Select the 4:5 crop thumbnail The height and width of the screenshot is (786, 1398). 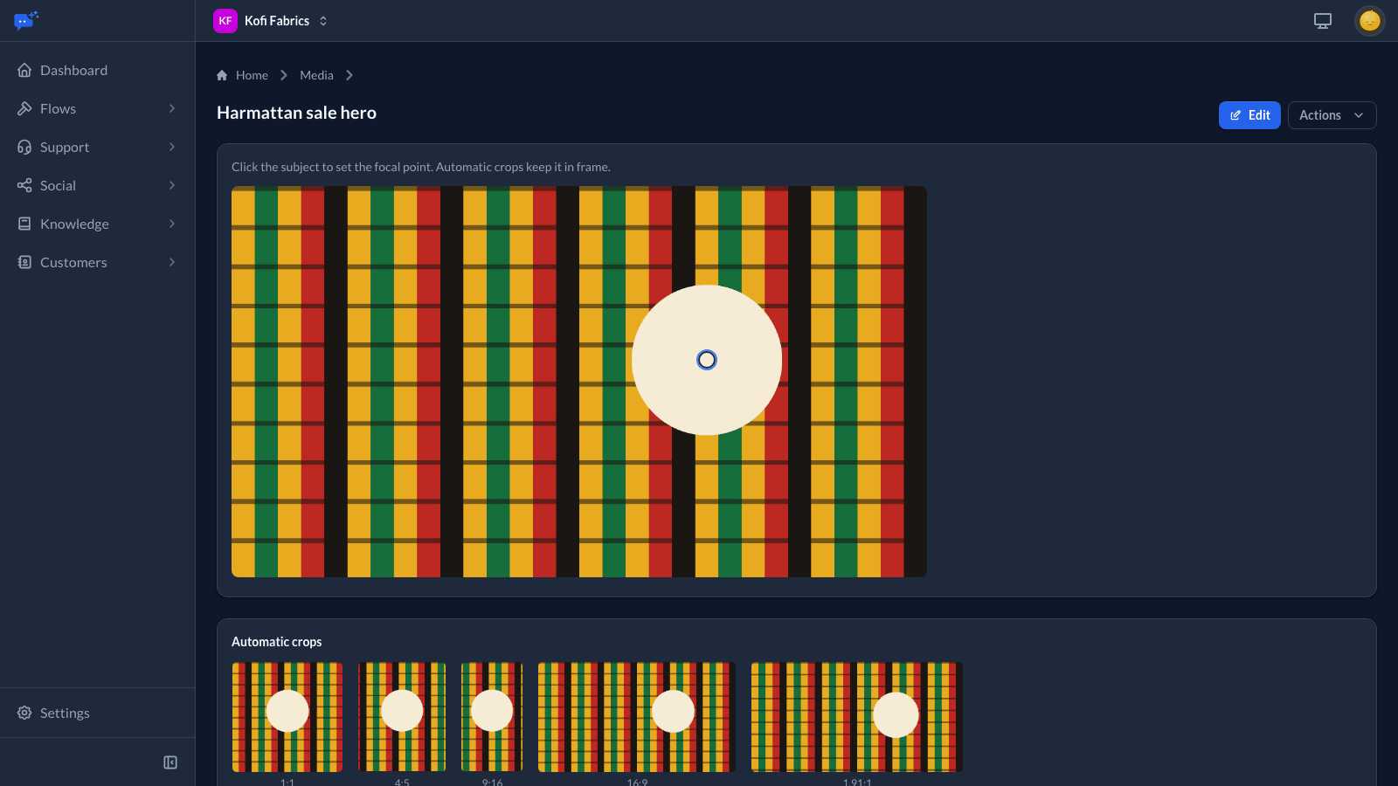[x=402, y=717]
